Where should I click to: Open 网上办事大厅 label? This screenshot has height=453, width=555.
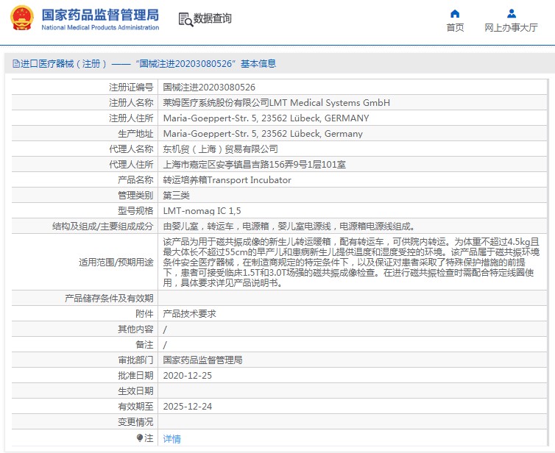[511, 28]
